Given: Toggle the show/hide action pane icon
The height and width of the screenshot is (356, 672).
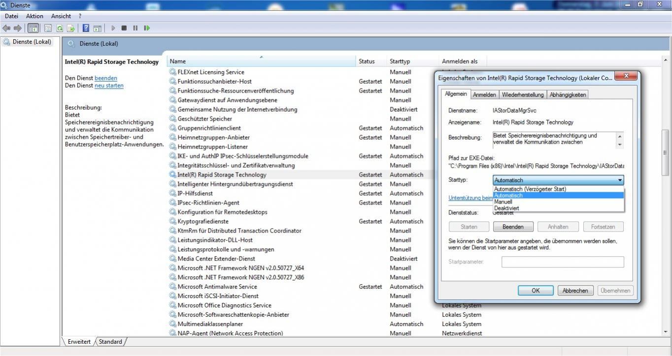Looking at the screenshot, I should tap(97, 28).
